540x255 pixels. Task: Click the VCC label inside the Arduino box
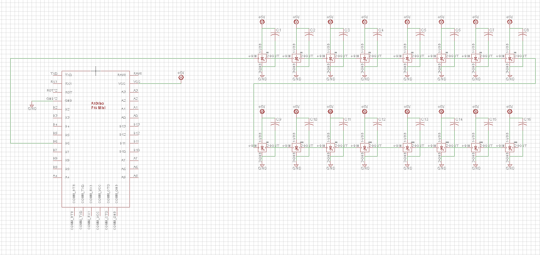coord(122,83)
